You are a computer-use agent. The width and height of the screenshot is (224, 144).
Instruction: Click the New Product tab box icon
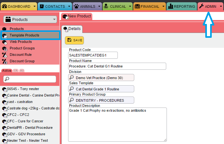click(66, 17)
